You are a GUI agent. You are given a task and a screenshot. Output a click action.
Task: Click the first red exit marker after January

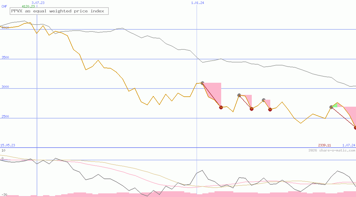[221, 107]
